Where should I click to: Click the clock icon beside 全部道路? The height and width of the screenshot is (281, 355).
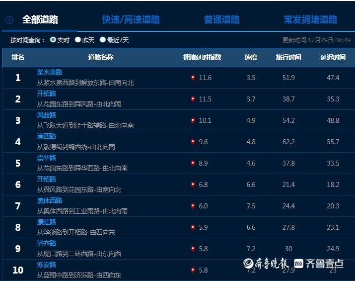pyautogui.click(x=9, y=20)
